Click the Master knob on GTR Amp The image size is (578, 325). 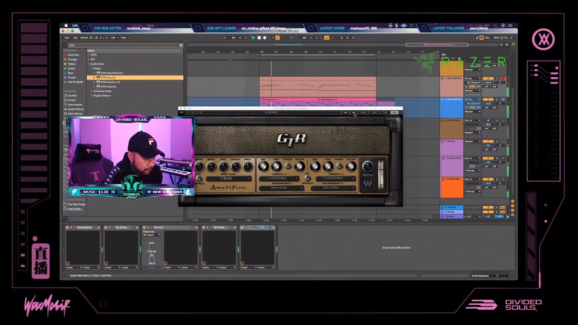click(367, 166)
